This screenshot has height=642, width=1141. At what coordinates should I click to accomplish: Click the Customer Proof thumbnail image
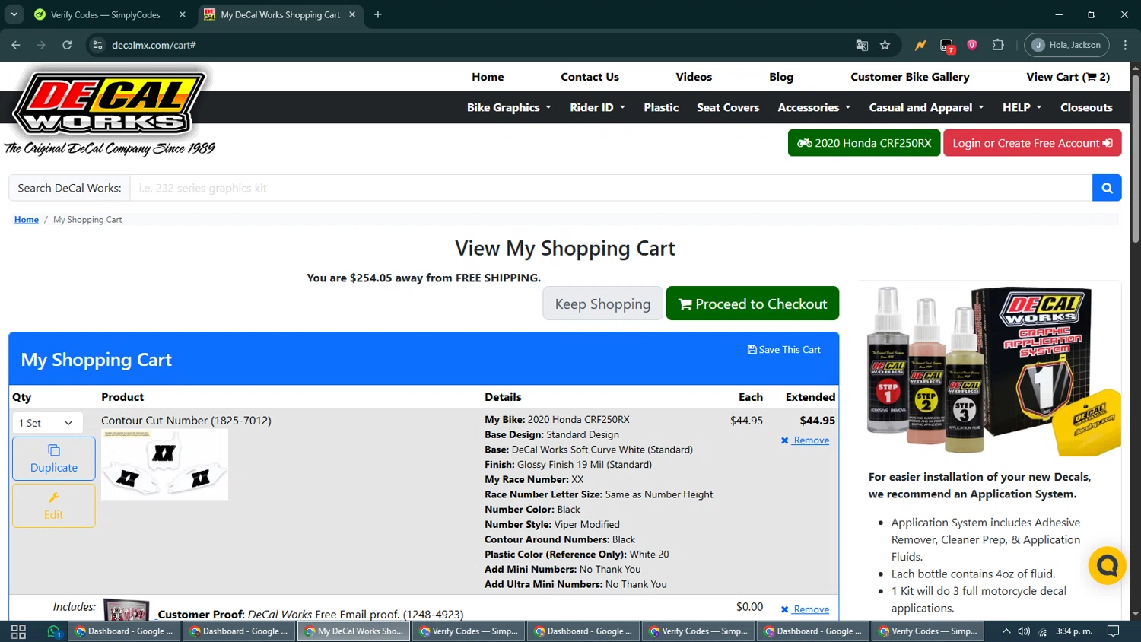click(126, 609)
